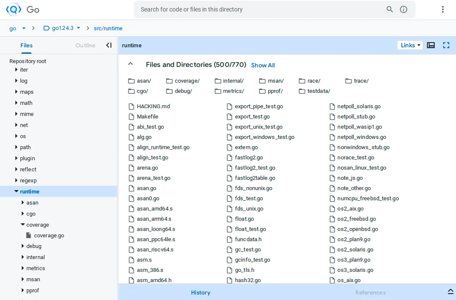Click the search magnifier icon

(390, 9)
